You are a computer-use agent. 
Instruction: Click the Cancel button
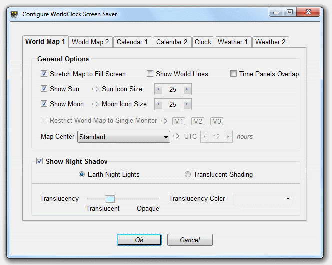[x=190, y=240]
